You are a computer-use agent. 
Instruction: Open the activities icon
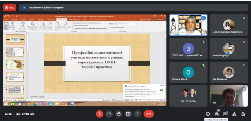[234, 114]
